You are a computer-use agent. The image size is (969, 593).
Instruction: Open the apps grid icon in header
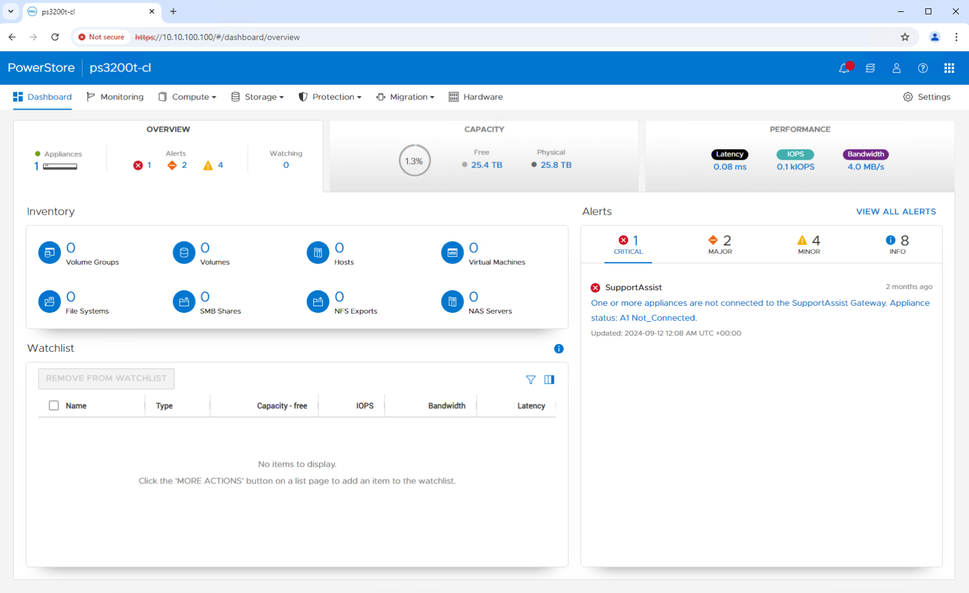(949, 68)
